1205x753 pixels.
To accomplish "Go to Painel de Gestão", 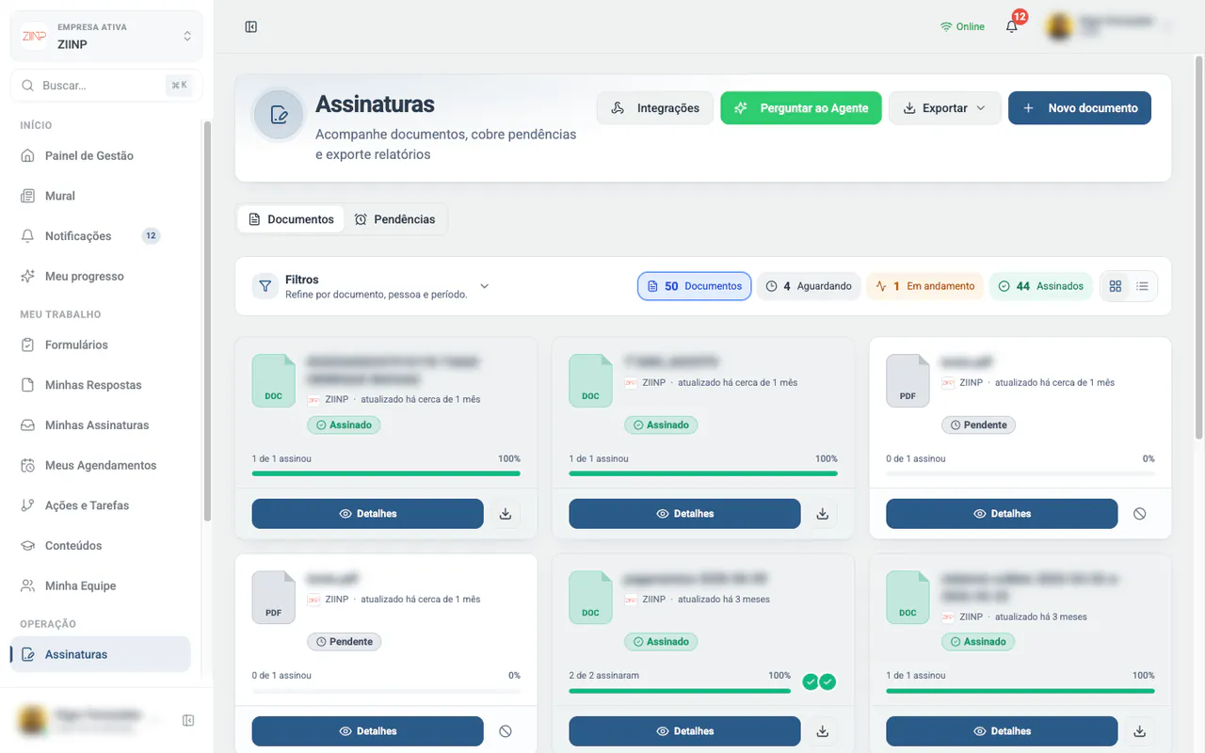I will click(101, 155).
